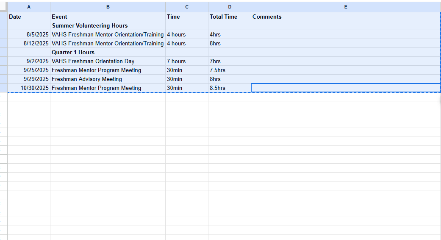Select the '4hrs' total time cell

(x=230, y=35)
